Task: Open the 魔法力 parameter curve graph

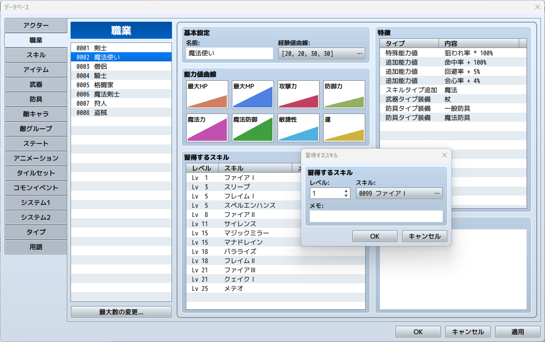Action: [x=207, y=127]
